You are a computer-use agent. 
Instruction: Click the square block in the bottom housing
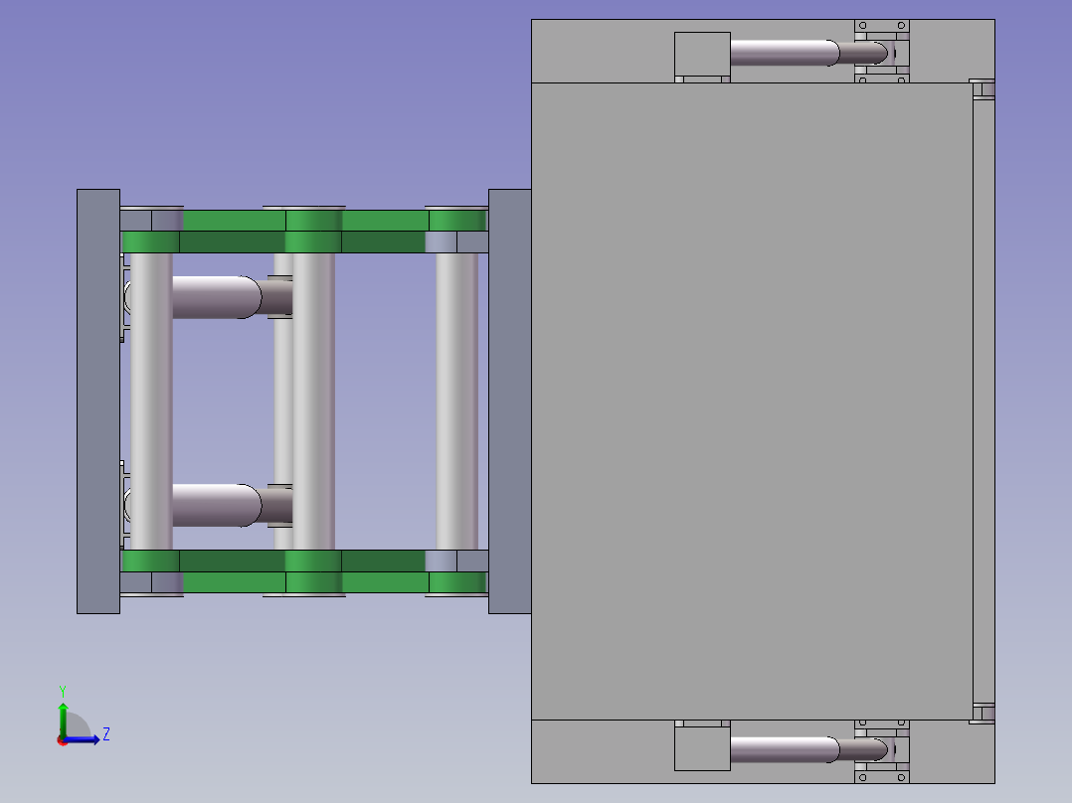coord(702,748)
